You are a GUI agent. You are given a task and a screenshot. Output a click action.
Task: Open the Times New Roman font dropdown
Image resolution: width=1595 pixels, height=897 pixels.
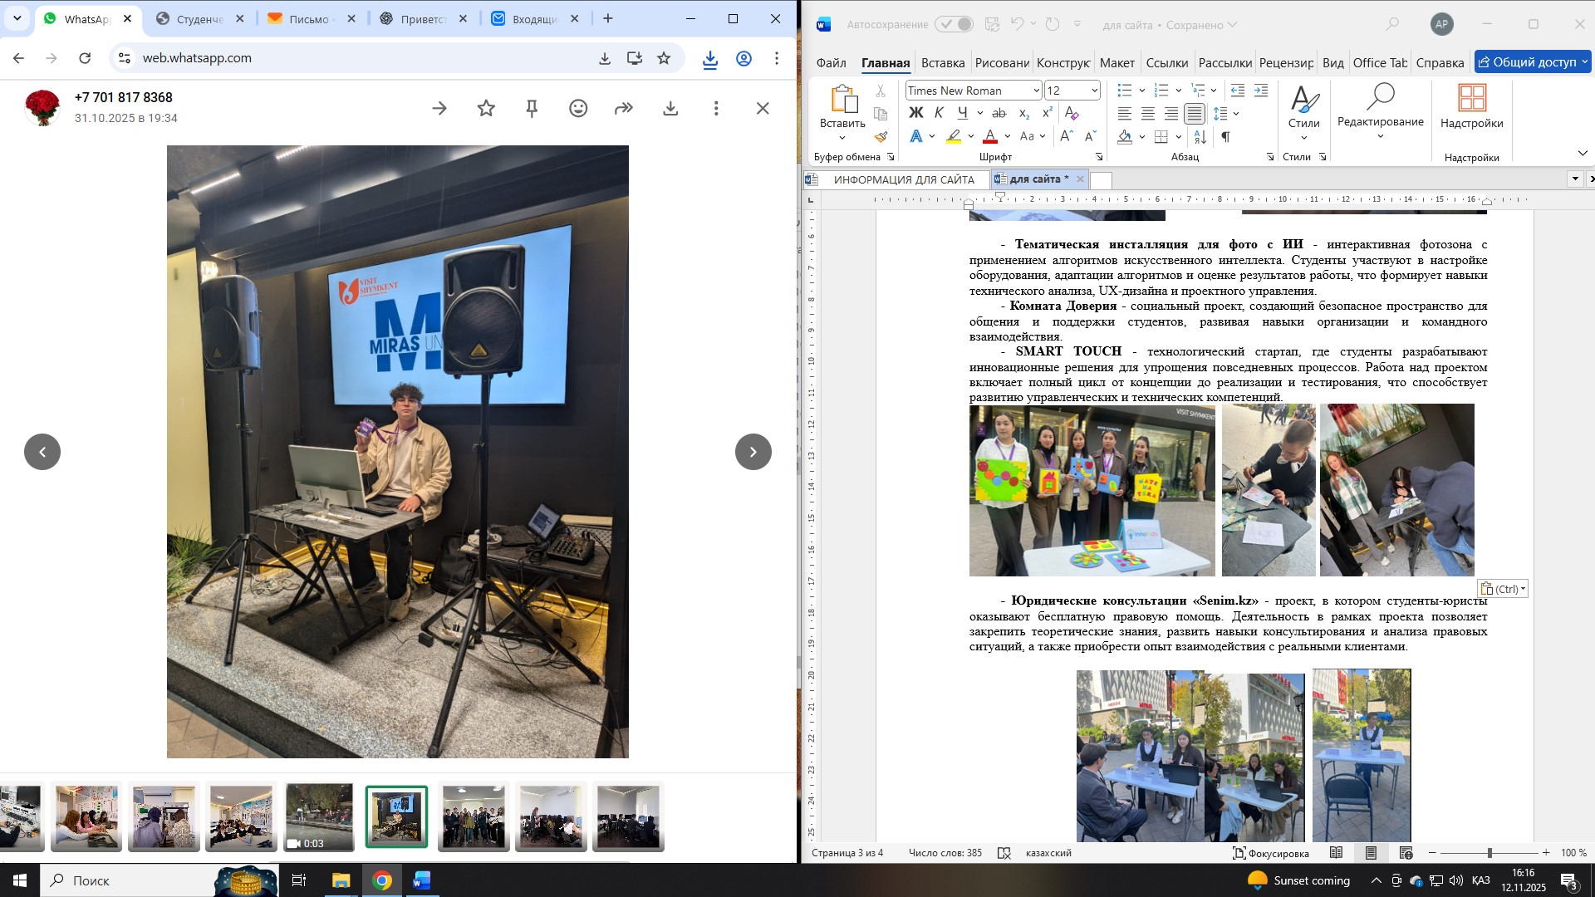pyautogui.click(x=1036, y=91)
